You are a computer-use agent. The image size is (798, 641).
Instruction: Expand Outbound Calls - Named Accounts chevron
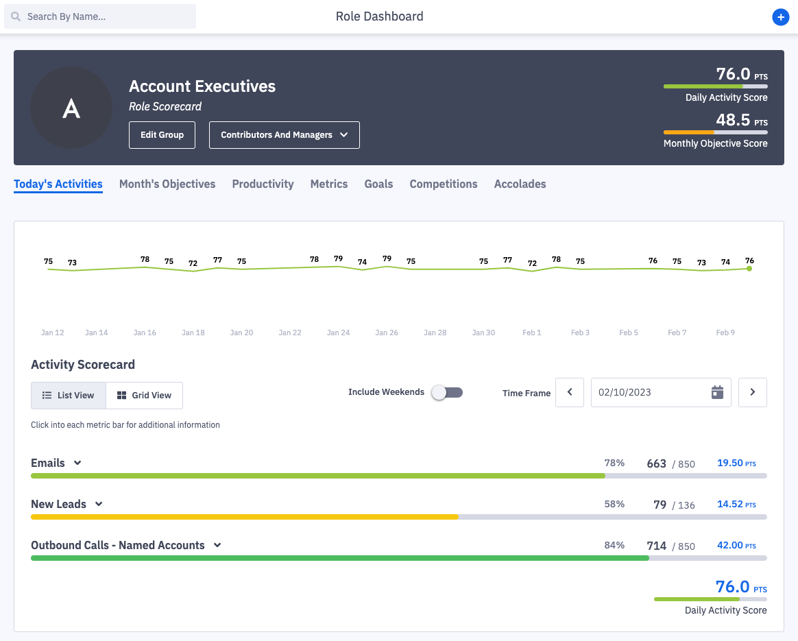click(x=217, y=545)
